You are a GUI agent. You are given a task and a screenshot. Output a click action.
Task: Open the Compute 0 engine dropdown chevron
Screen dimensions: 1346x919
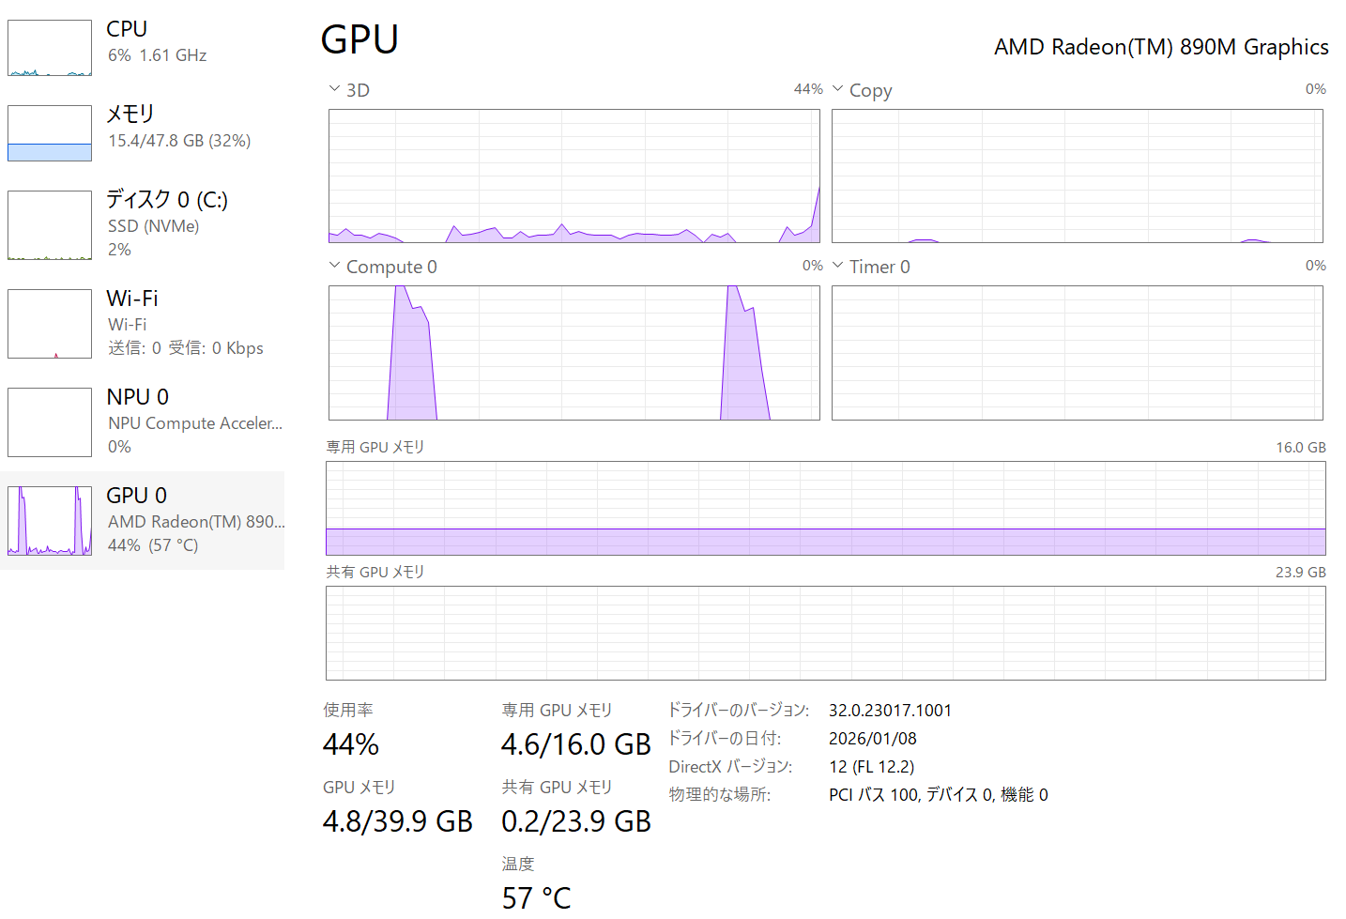coord(334,266)
